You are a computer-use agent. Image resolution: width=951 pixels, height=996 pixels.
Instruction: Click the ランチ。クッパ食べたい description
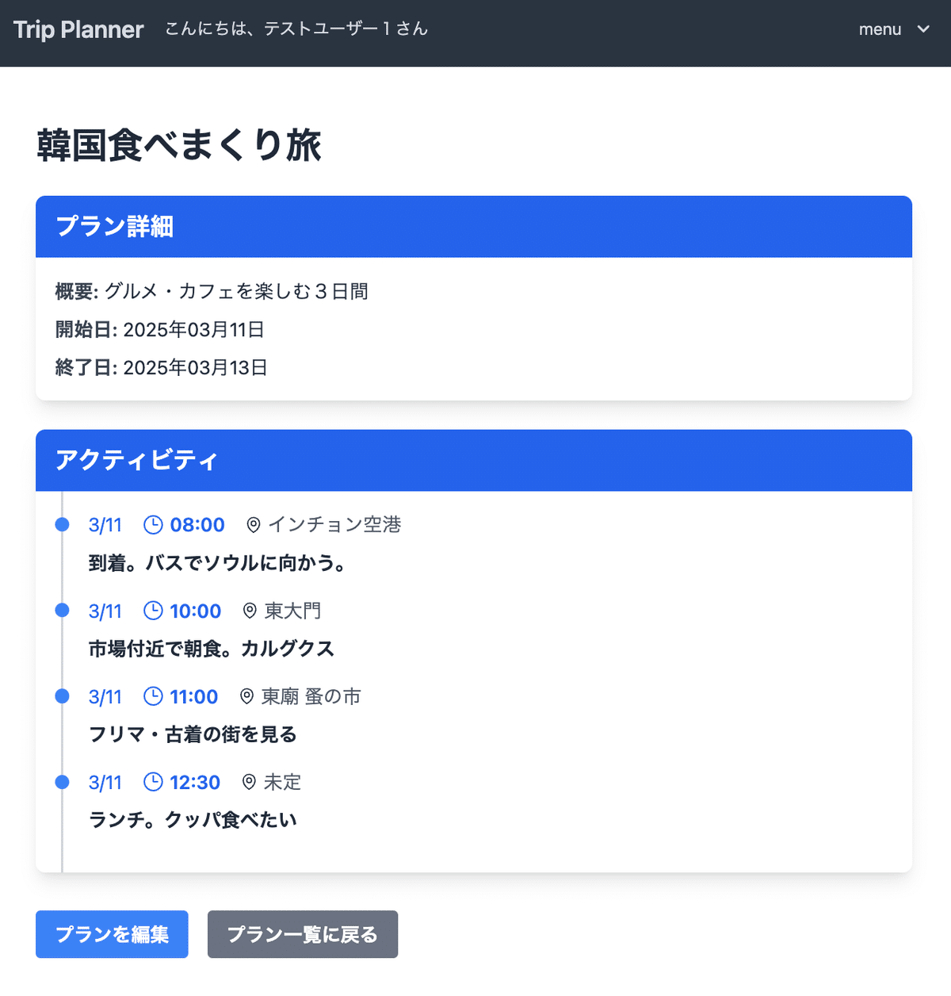(193, 820)
